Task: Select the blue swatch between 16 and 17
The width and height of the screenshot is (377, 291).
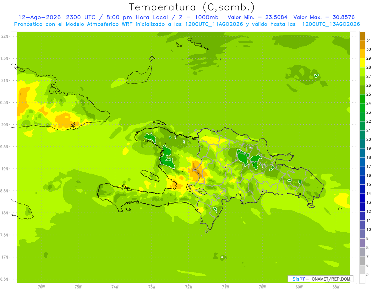Action: coord(362,171)
